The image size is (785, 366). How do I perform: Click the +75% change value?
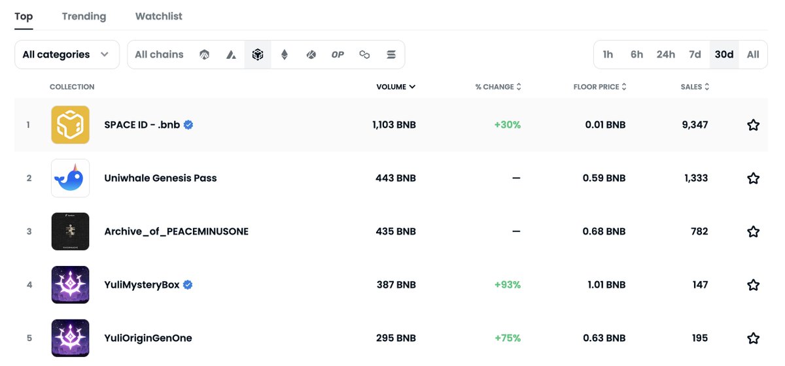pos(508,338)
